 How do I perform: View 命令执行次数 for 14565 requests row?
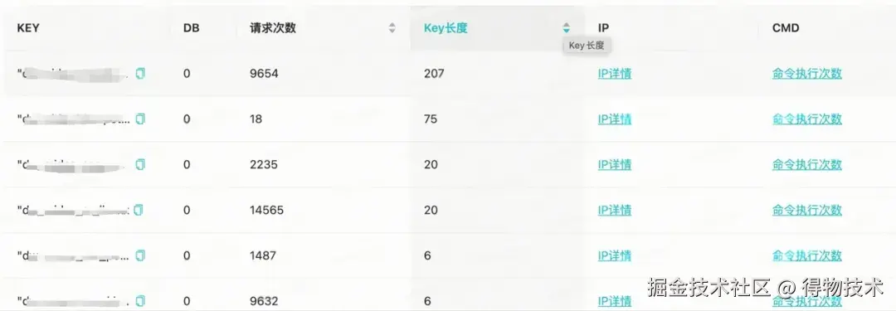click(807, 210)
